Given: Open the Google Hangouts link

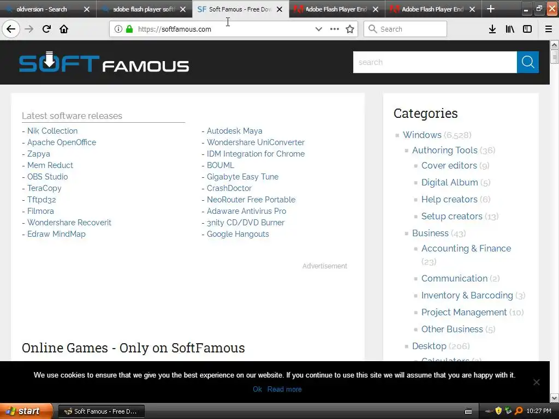Looking at the screenshot, I should click(238, 234).
